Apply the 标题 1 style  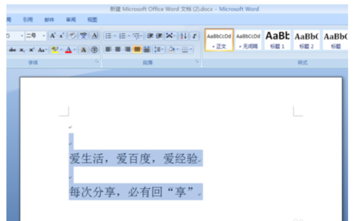click(x=277, y=40)
